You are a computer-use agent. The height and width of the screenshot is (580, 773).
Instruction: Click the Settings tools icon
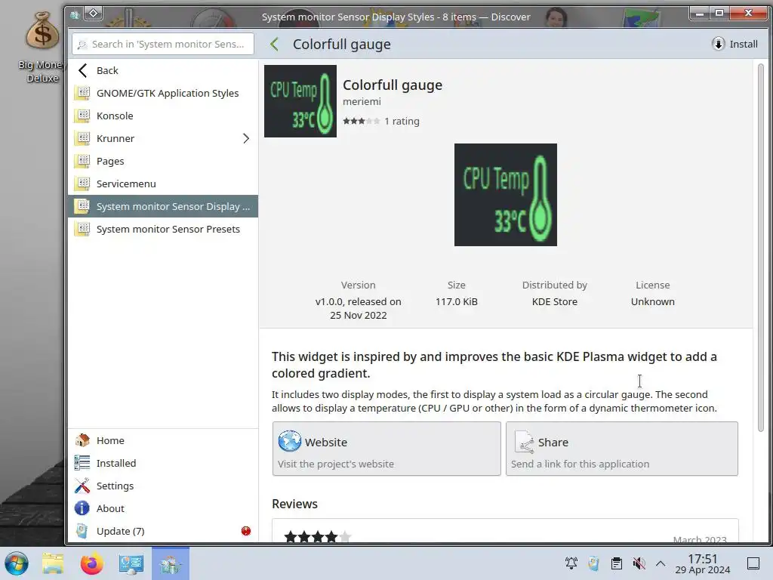(x=82, y=486)
